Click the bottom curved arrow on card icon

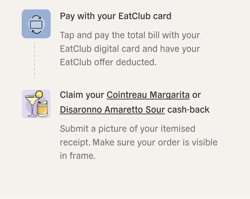[x=36, y=31]
